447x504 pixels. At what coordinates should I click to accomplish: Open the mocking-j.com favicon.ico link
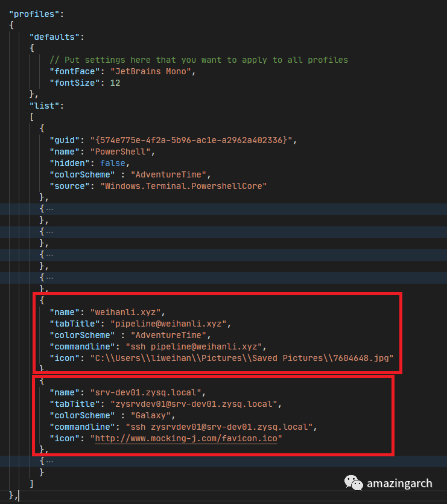coord(186,438)
